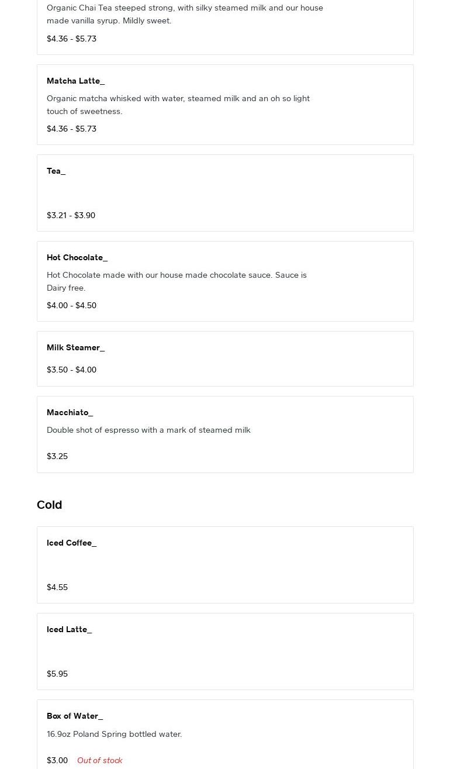Click the Matcha Latte $4.36 - $5.73 price

click(71, 129)
